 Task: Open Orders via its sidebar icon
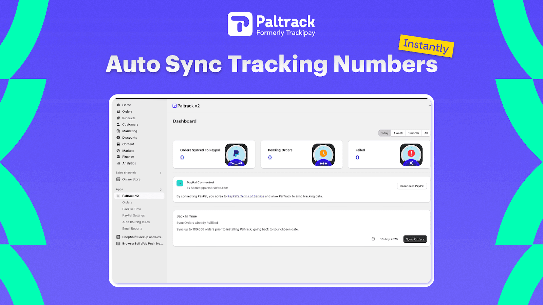118,111
